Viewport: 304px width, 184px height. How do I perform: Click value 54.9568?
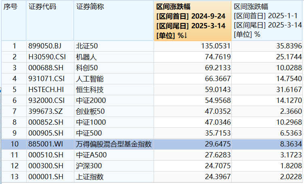click(218, 100)
